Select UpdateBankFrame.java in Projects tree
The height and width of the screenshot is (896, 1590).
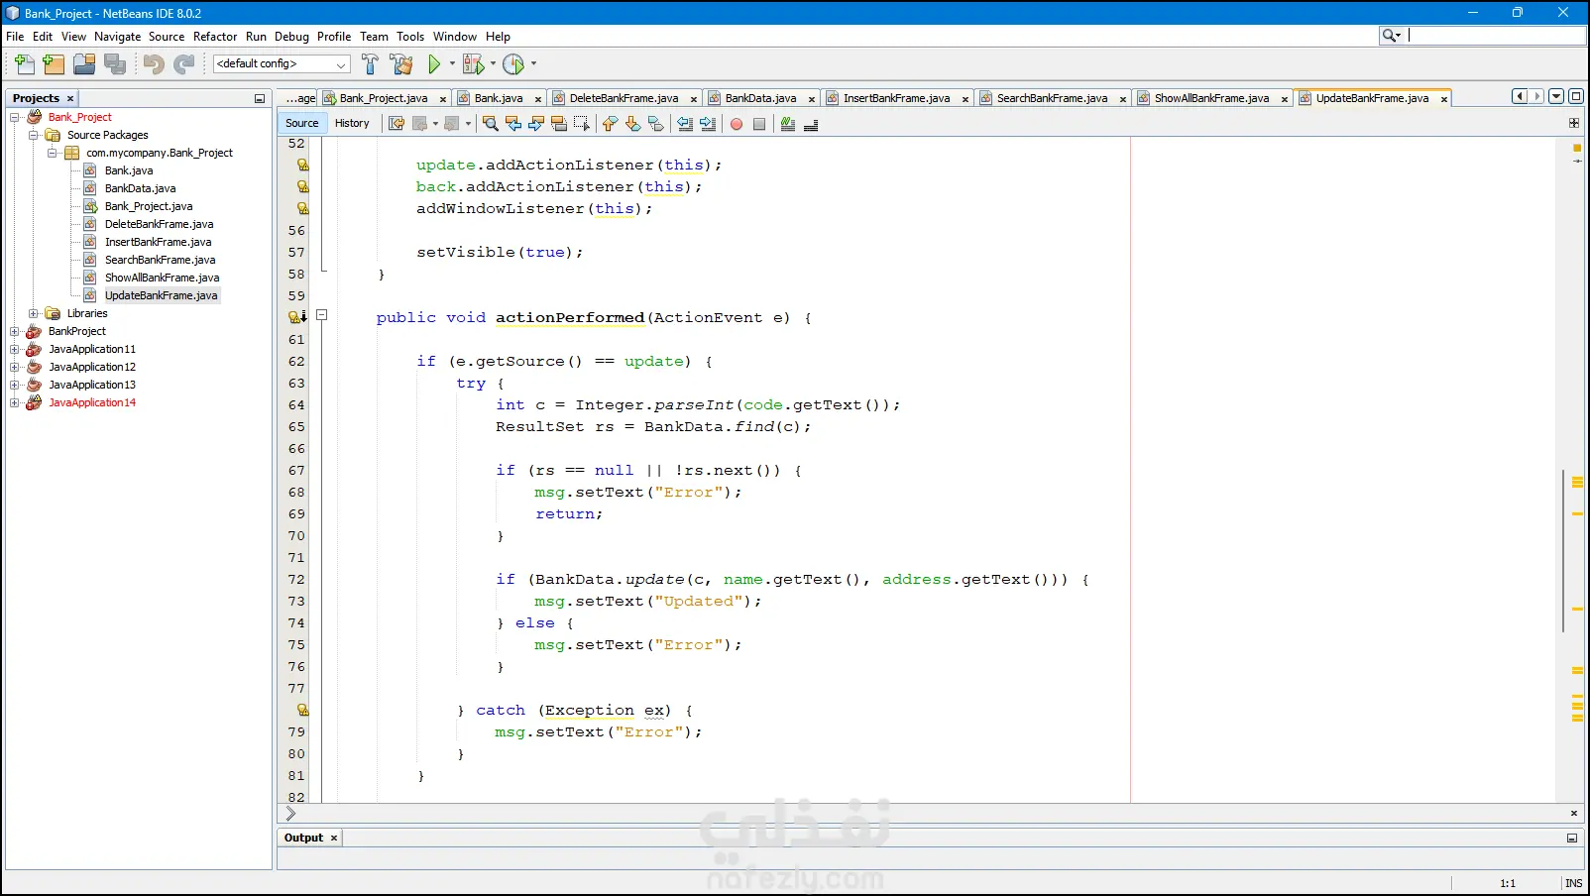161,295
